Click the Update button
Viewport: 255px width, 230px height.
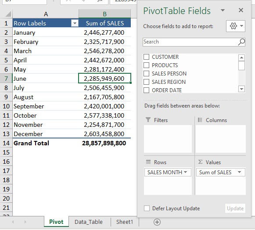235,208
